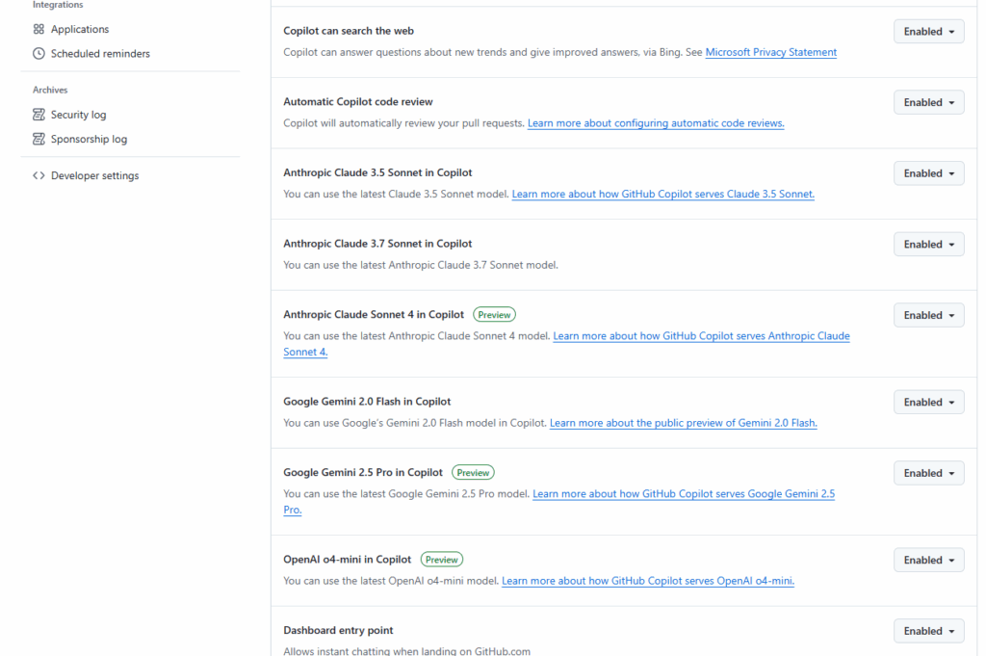This screenshot has width=986, height=656.
Task: Click Preview badge next to OpenAI o4-mini
Action: (441, 560)
